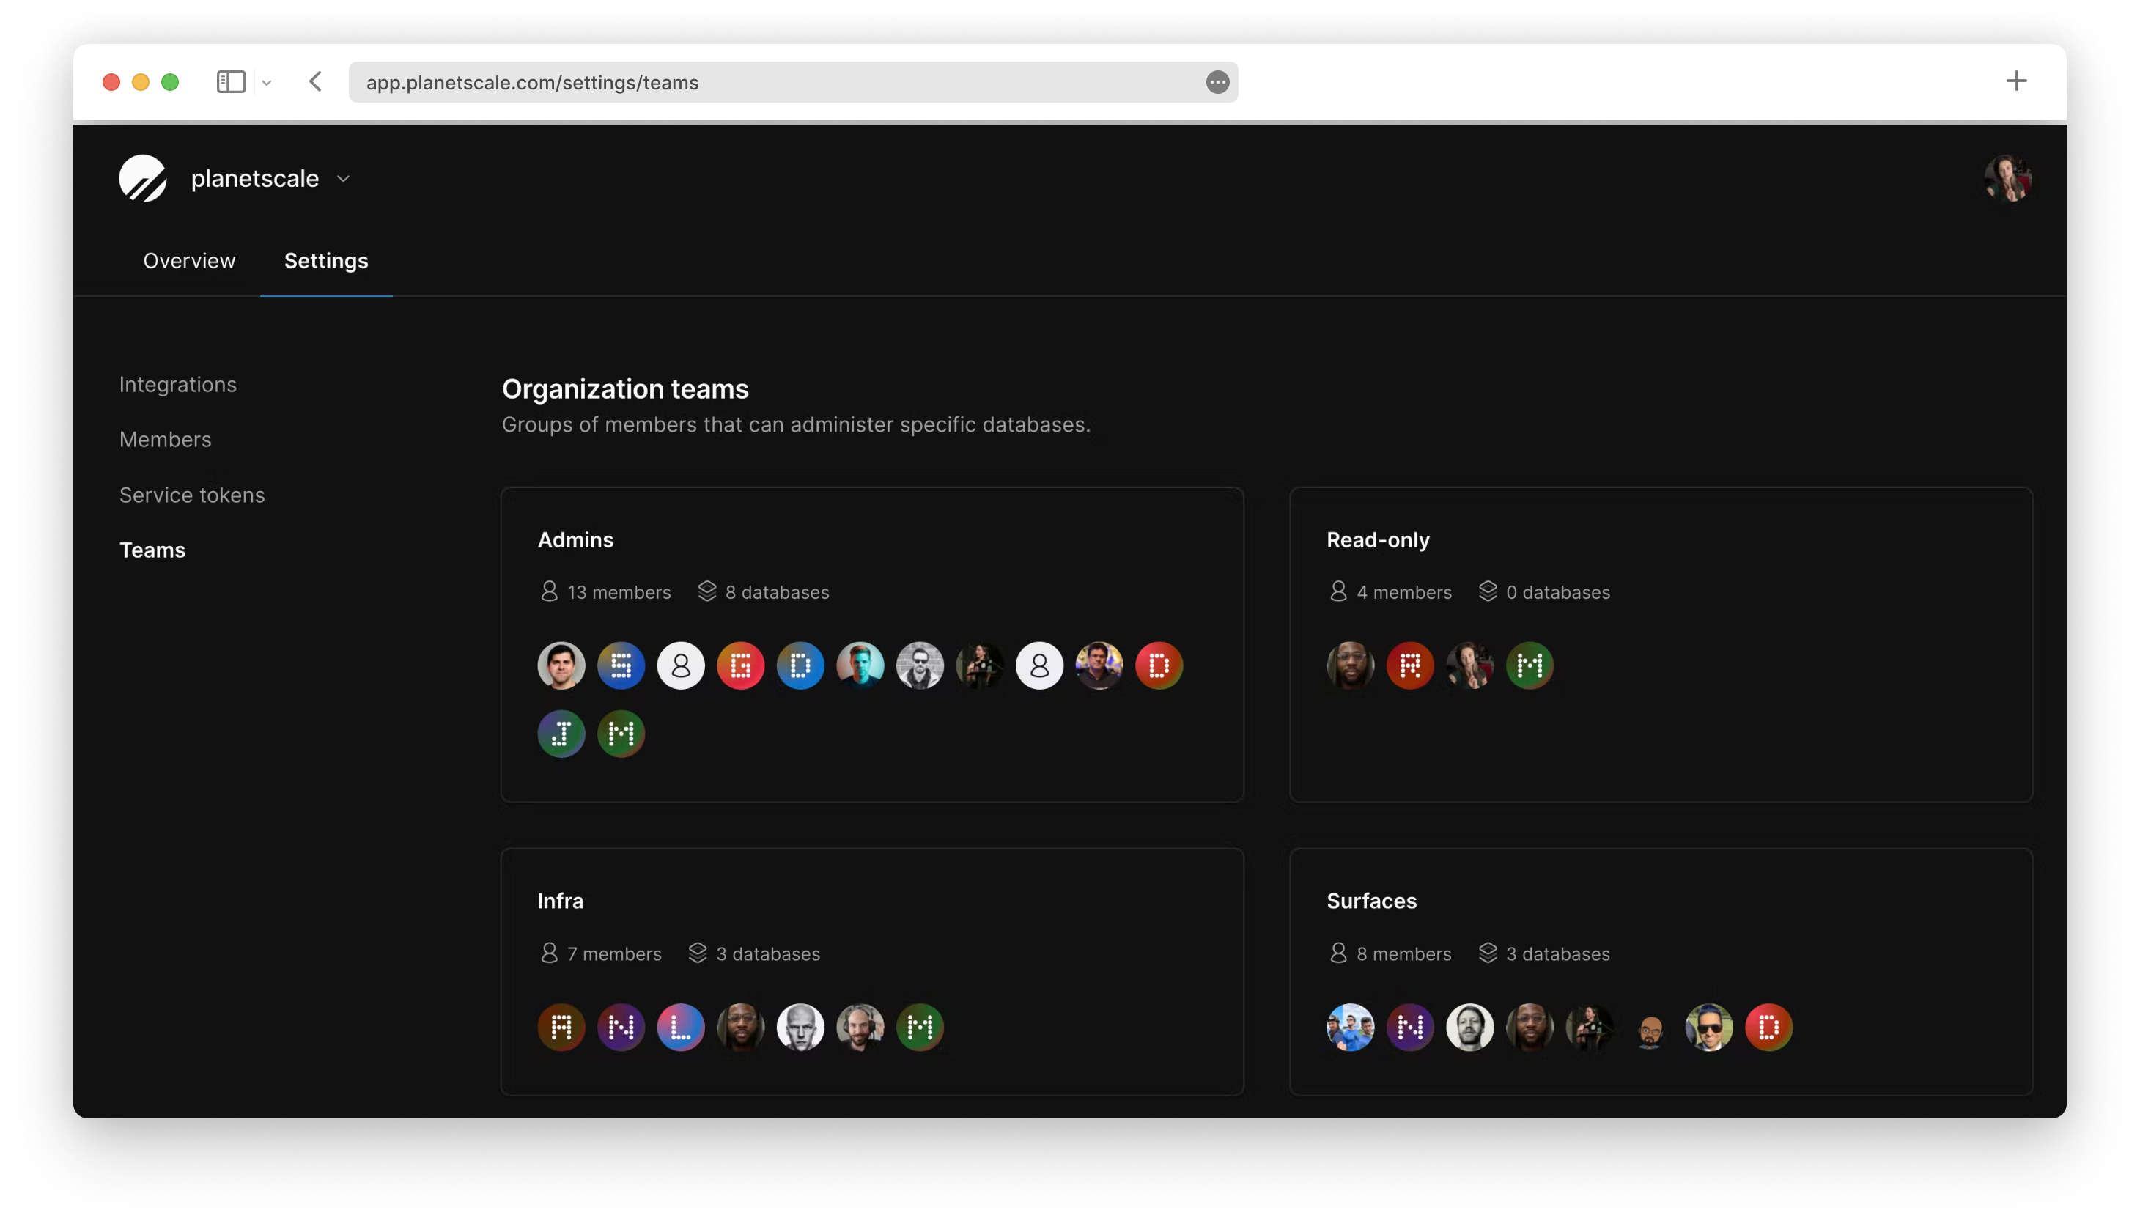
Task: Open Integrations in the settings sidebar
Action: click(178, 384)
